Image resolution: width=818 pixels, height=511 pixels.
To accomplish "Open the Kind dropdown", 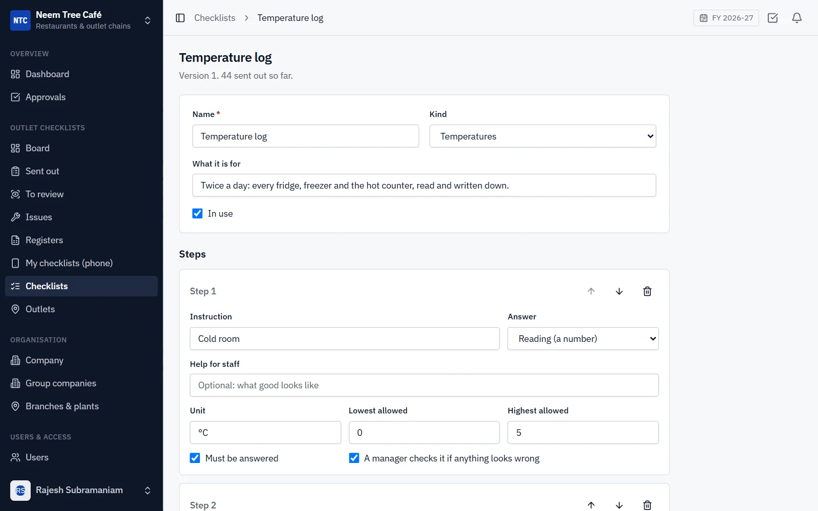I will click(x=542, y=136).
